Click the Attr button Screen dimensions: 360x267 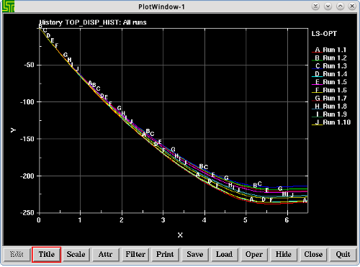pyautogui.click(x=105, y=254)
